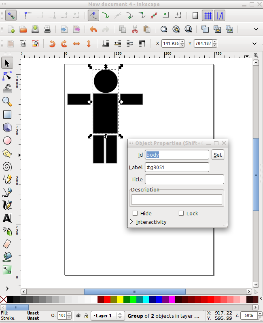Click the Cut scissors icon
The image size is (263, 323).
pyautogui.click(x=135, y=29)
